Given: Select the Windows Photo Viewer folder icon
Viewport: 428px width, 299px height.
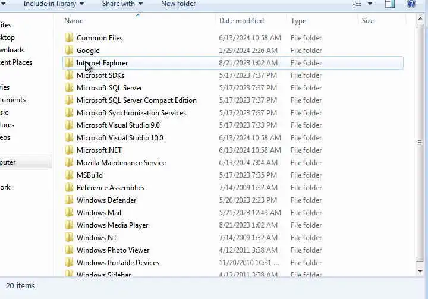Looking at the screenshot, I should tap(70, 250).
